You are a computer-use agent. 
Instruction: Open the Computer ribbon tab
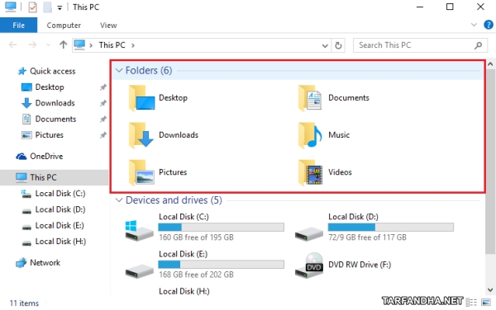pos(64,26)
